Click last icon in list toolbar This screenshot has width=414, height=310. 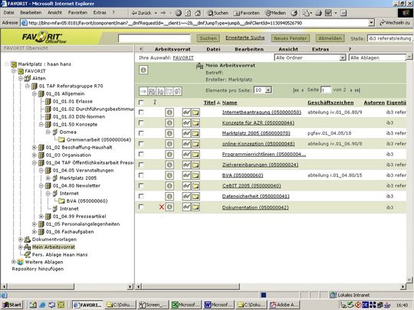pyautogui.click(x=177, y=91)
